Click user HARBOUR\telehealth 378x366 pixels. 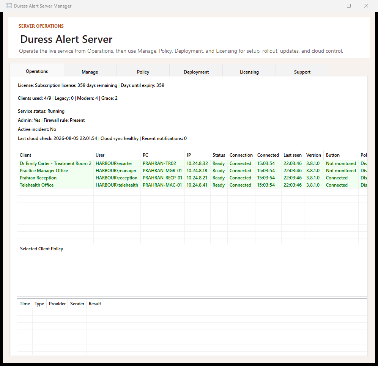coord(117,185)
